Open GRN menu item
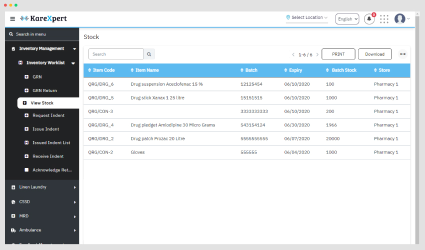Viewport: 425px width, 250px height. pos(37,76)
